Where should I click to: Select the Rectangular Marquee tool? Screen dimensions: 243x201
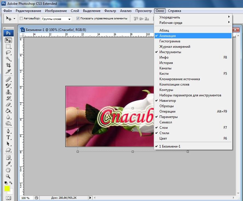[x=8, y=47]
